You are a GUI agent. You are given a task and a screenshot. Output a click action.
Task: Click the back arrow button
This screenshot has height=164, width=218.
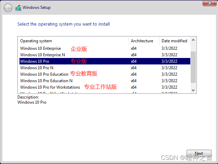[x=8, y=8]
